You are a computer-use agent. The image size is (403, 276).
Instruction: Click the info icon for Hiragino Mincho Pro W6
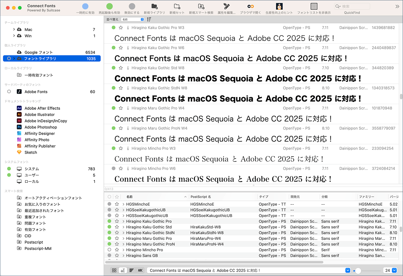[128, 169]
